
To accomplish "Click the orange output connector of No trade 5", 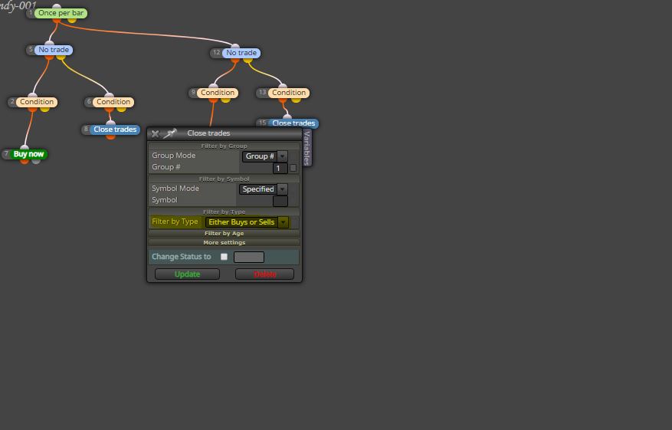I will point(49,57).
